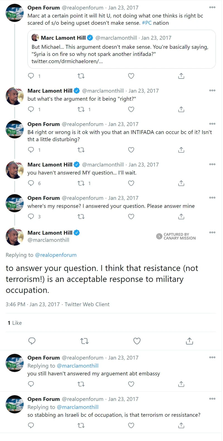
Task: Reply to the 'where's my response?' tweet
Action: (31, 216)
